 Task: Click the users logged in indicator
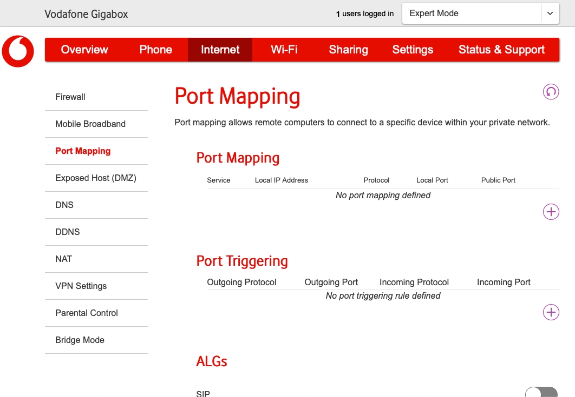(364, 14)
